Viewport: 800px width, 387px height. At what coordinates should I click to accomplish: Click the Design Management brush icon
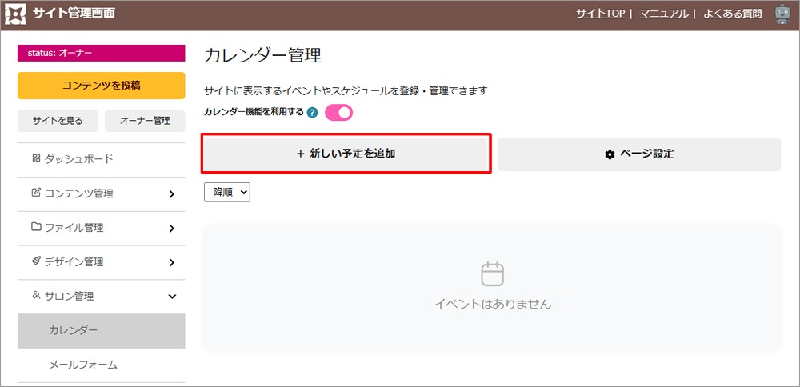36,261
